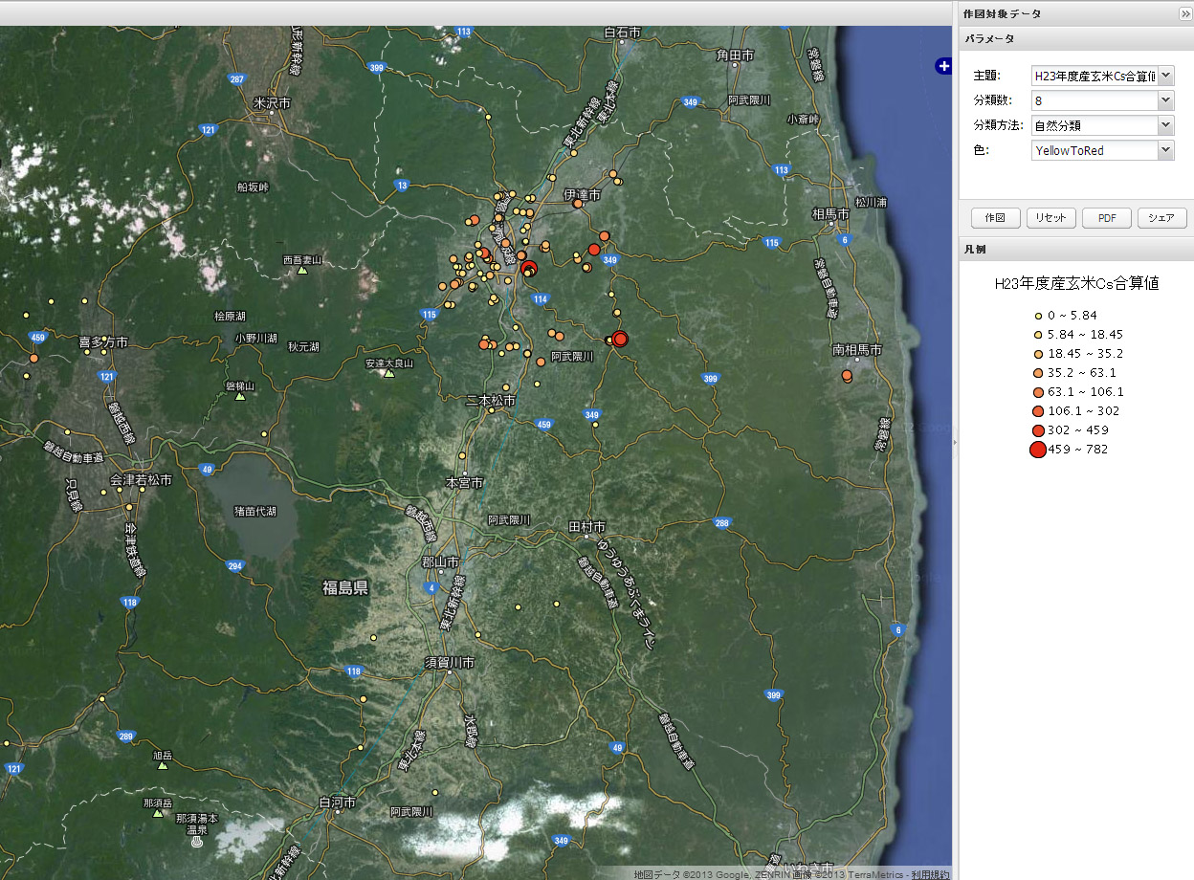The height and width of the screenshot is (880, 1194).
Task: Click the 角田市 city label
Action: click(735, 55)
